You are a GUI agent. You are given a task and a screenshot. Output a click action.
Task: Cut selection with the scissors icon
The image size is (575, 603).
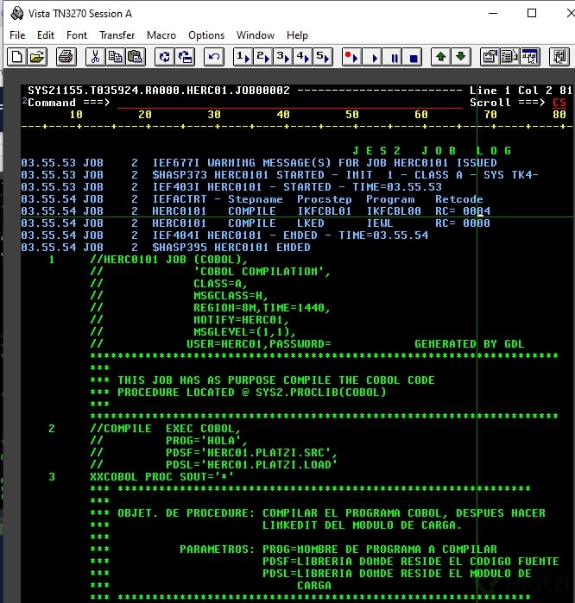click(95, 57)
